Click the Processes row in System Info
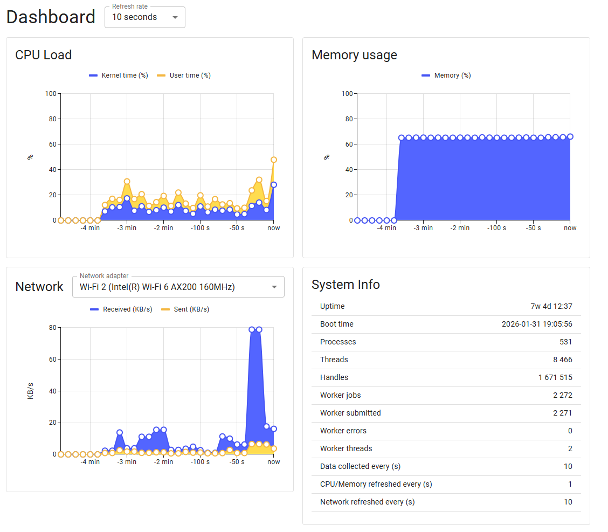 pos(446,342)
